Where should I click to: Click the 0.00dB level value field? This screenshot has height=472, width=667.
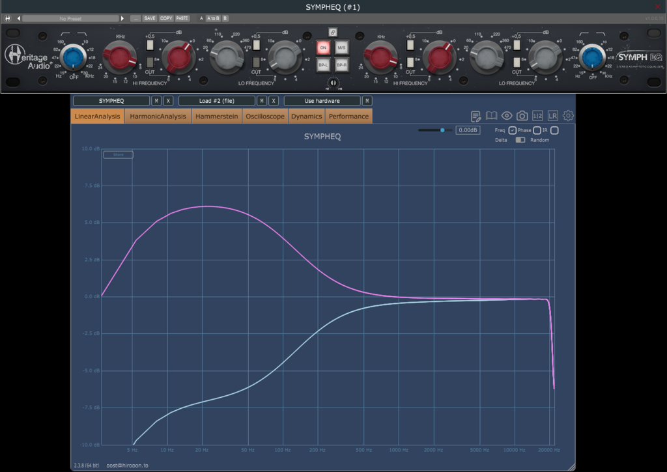(468, 130)
